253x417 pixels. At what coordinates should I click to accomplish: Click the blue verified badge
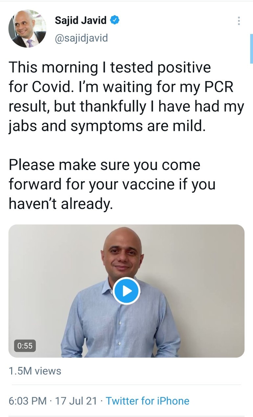[x=114, y=21]
